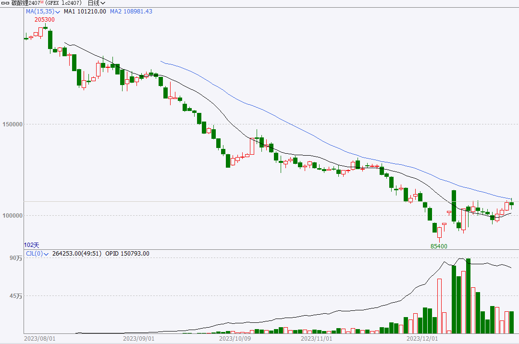Click the link chain icon beside 碳酸锂2407

(x=5, y=3)
